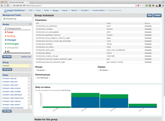Reload the page with the refresh icon

pyautogui.click(x=8, y=6)
